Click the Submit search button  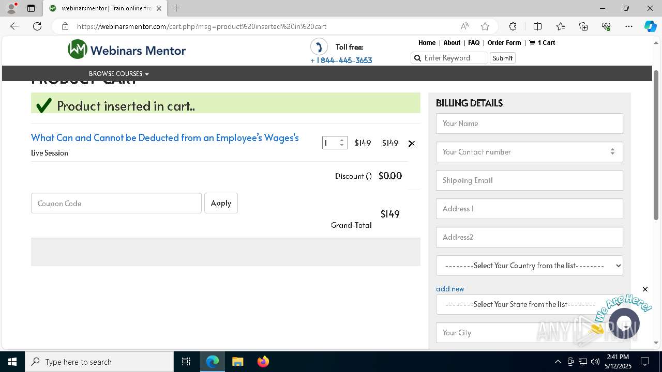coord(503,58)
